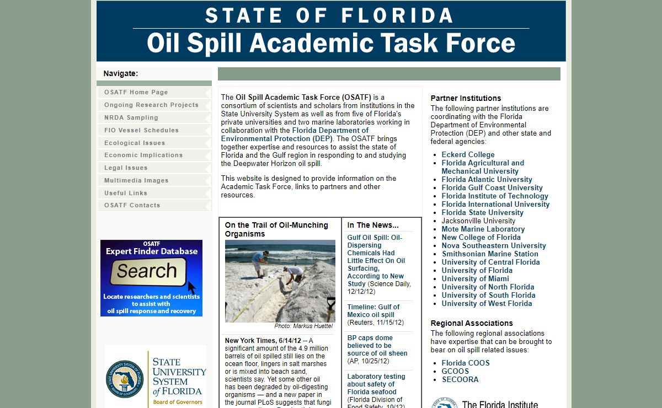Click the 'In The News...' heading
The height and width of the screenshot is (408, 662).
point(373,225)
